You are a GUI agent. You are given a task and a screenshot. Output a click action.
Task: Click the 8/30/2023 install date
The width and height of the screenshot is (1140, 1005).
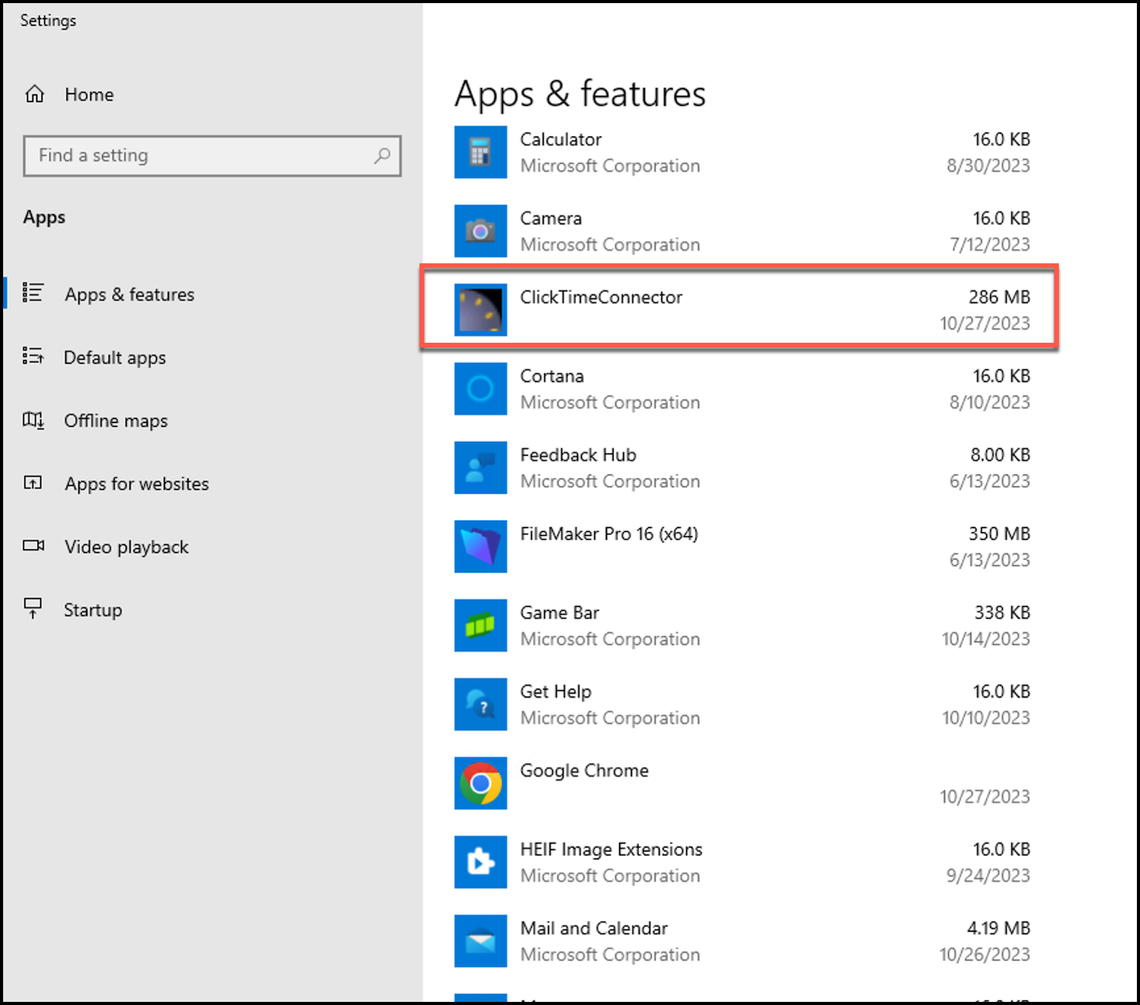989,166
